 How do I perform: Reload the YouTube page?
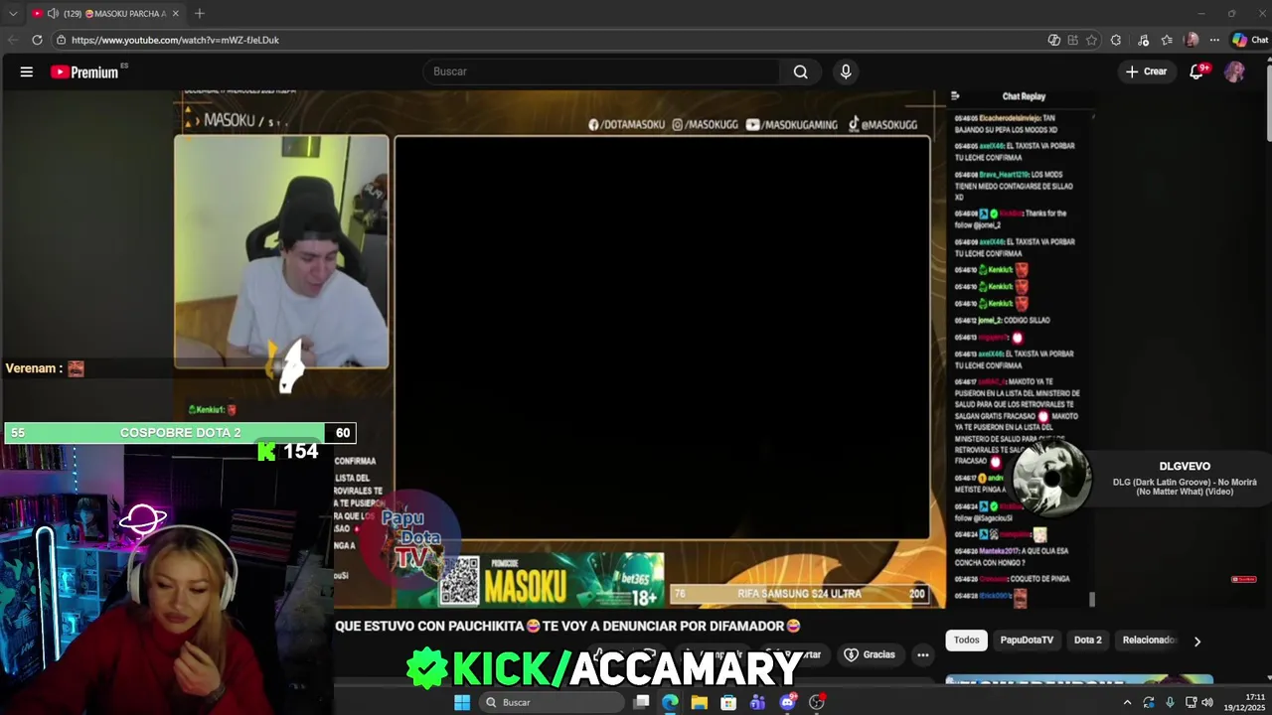click(37, 40)
